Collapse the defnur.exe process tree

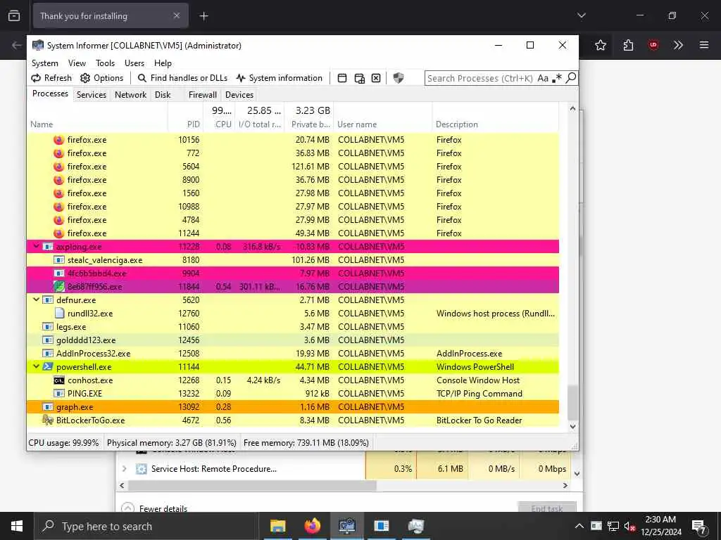coord(36,300)
